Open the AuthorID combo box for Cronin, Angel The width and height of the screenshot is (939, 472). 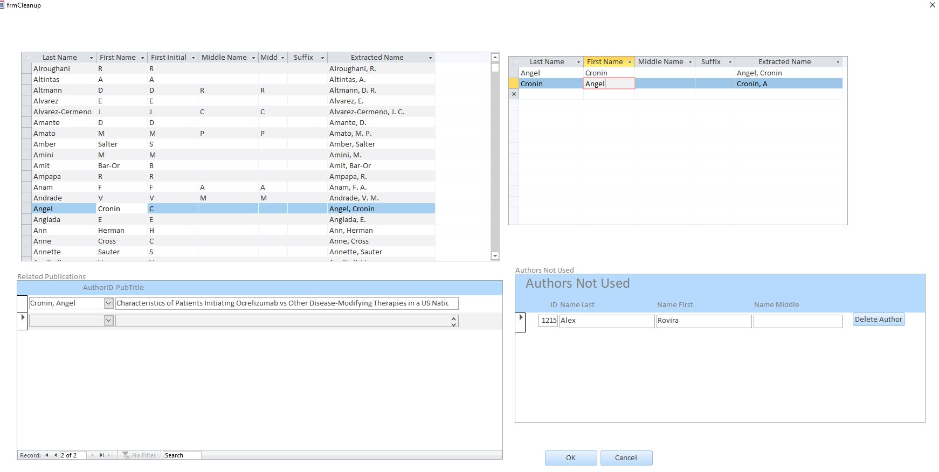(x=108, y=303)
